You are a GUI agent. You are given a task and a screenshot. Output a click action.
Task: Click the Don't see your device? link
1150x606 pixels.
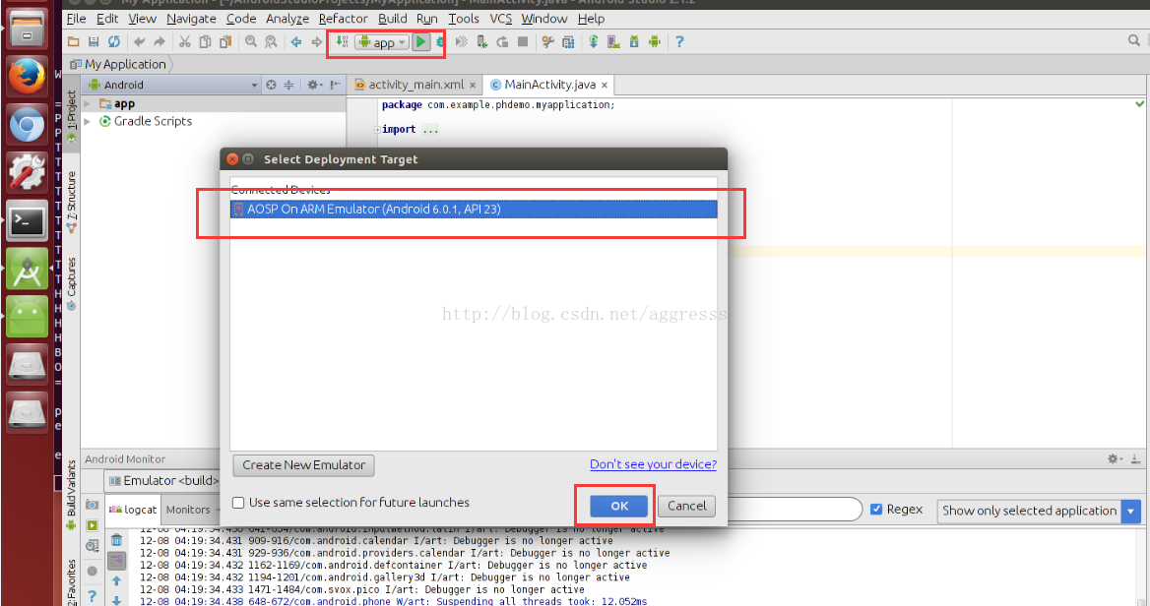pyautogui.click(x=654, y=464)
